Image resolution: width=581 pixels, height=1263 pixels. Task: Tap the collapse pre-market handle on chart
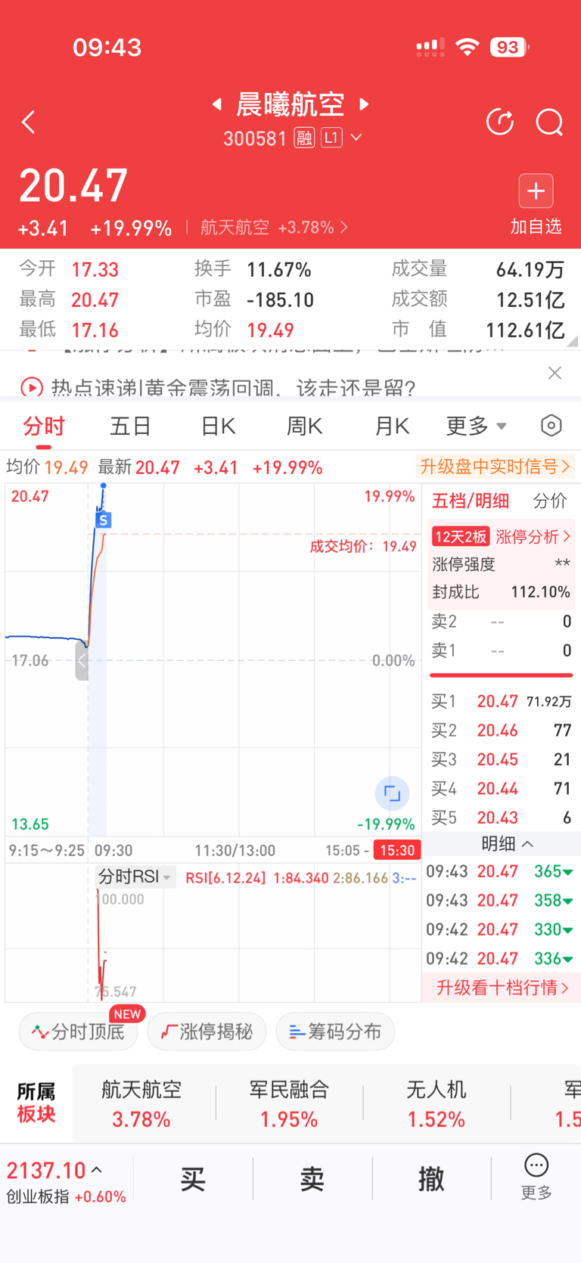tap(82, 661)
